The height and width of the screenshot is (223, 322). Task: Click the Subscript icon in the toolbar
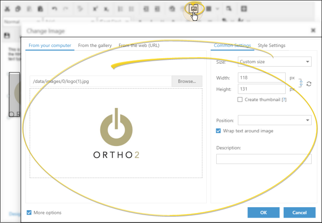(x=107, y=9)
